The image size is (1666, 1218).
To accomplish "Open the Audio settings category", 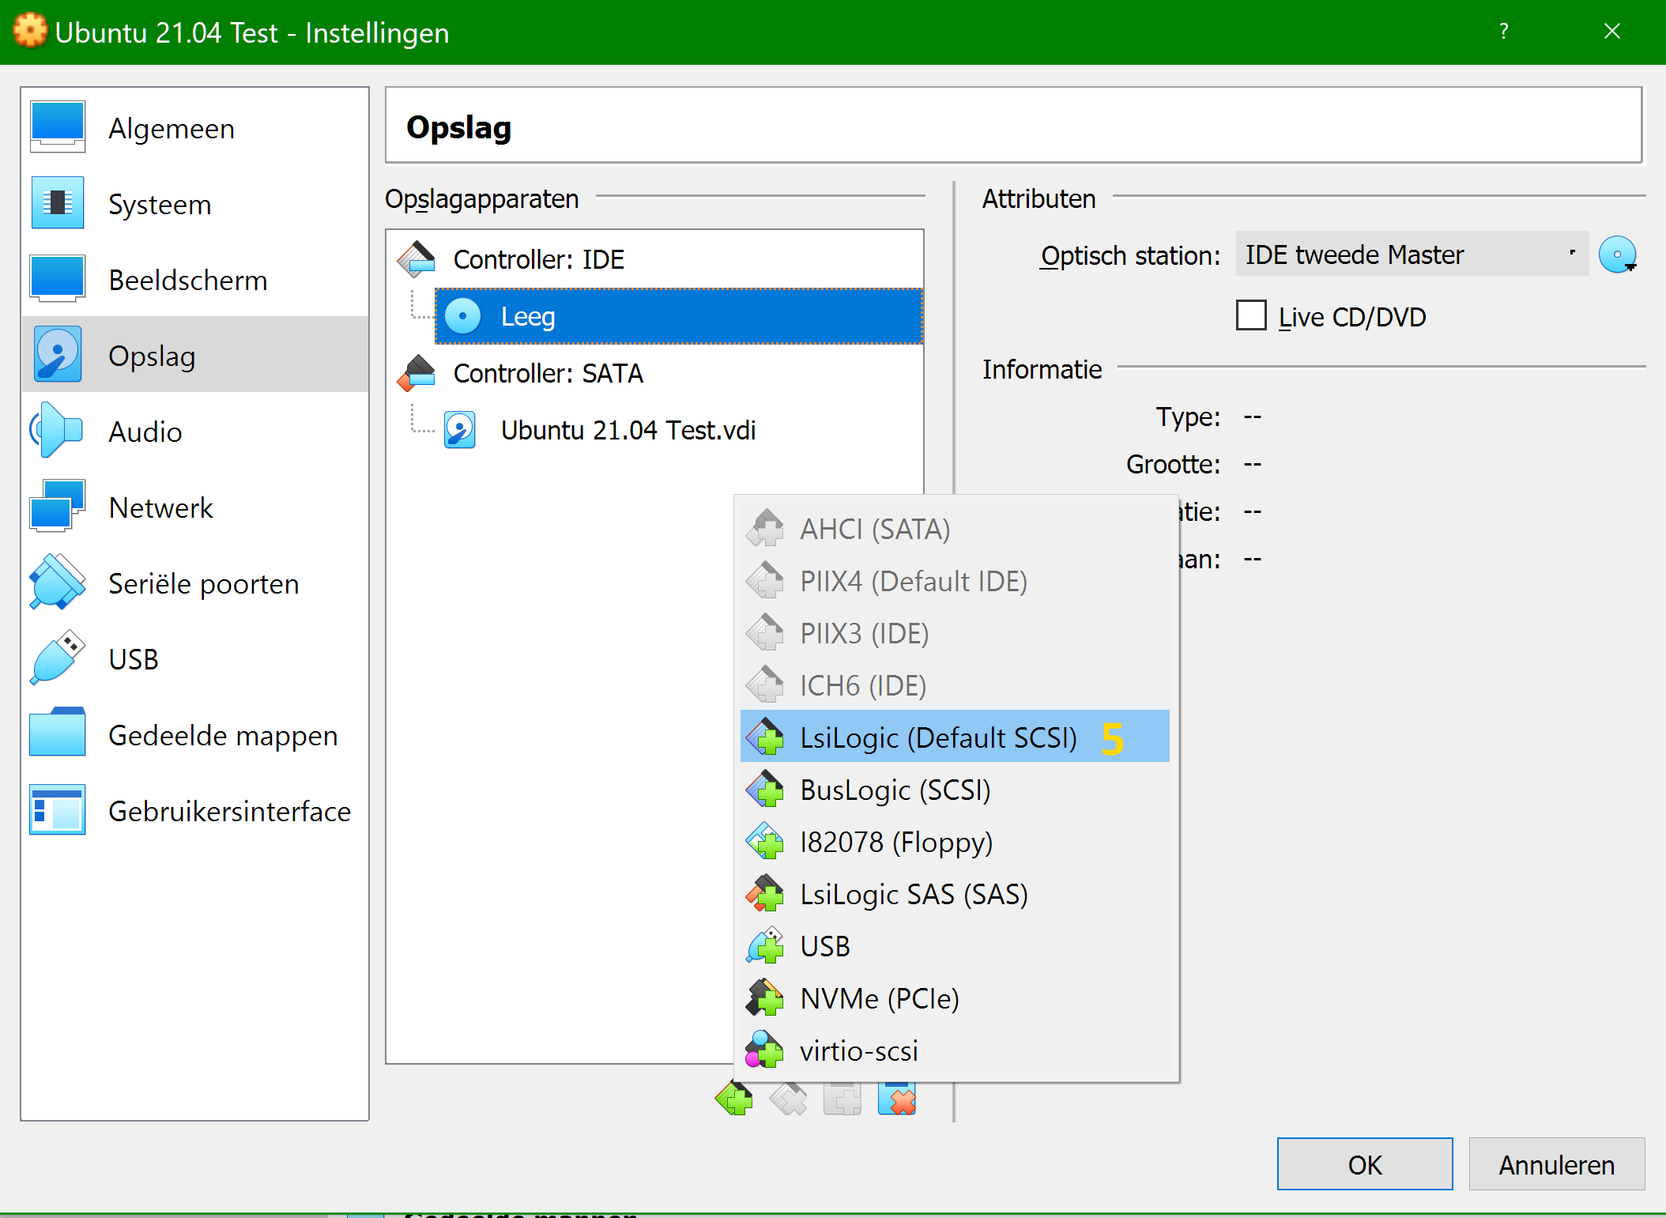I will pos(145,432).
